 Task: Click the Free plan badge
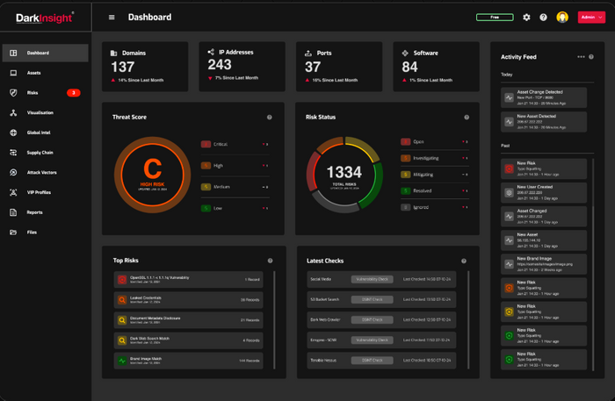tap(495, 18)
